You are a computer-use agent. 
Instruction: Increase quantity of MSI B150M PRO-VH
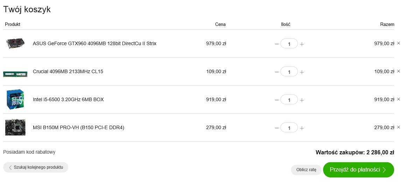302,128
